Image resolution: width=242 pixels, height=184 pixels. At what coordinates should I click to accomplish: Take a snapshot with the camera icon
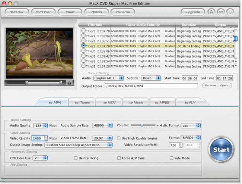69,82
